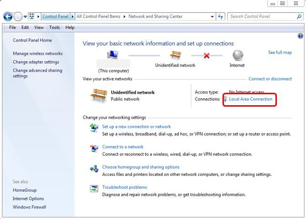Open the File menu
306x219 pixels.
click(13, 28)
